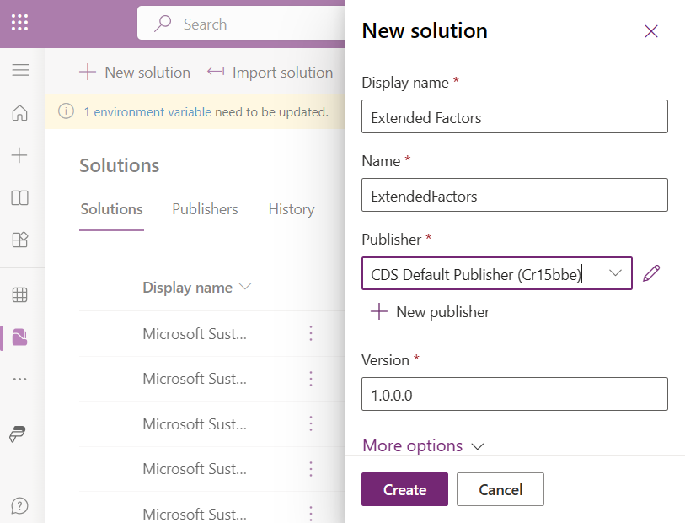Expand More options
This screenshot has height=523, width=685.
[x=423, y=445]
